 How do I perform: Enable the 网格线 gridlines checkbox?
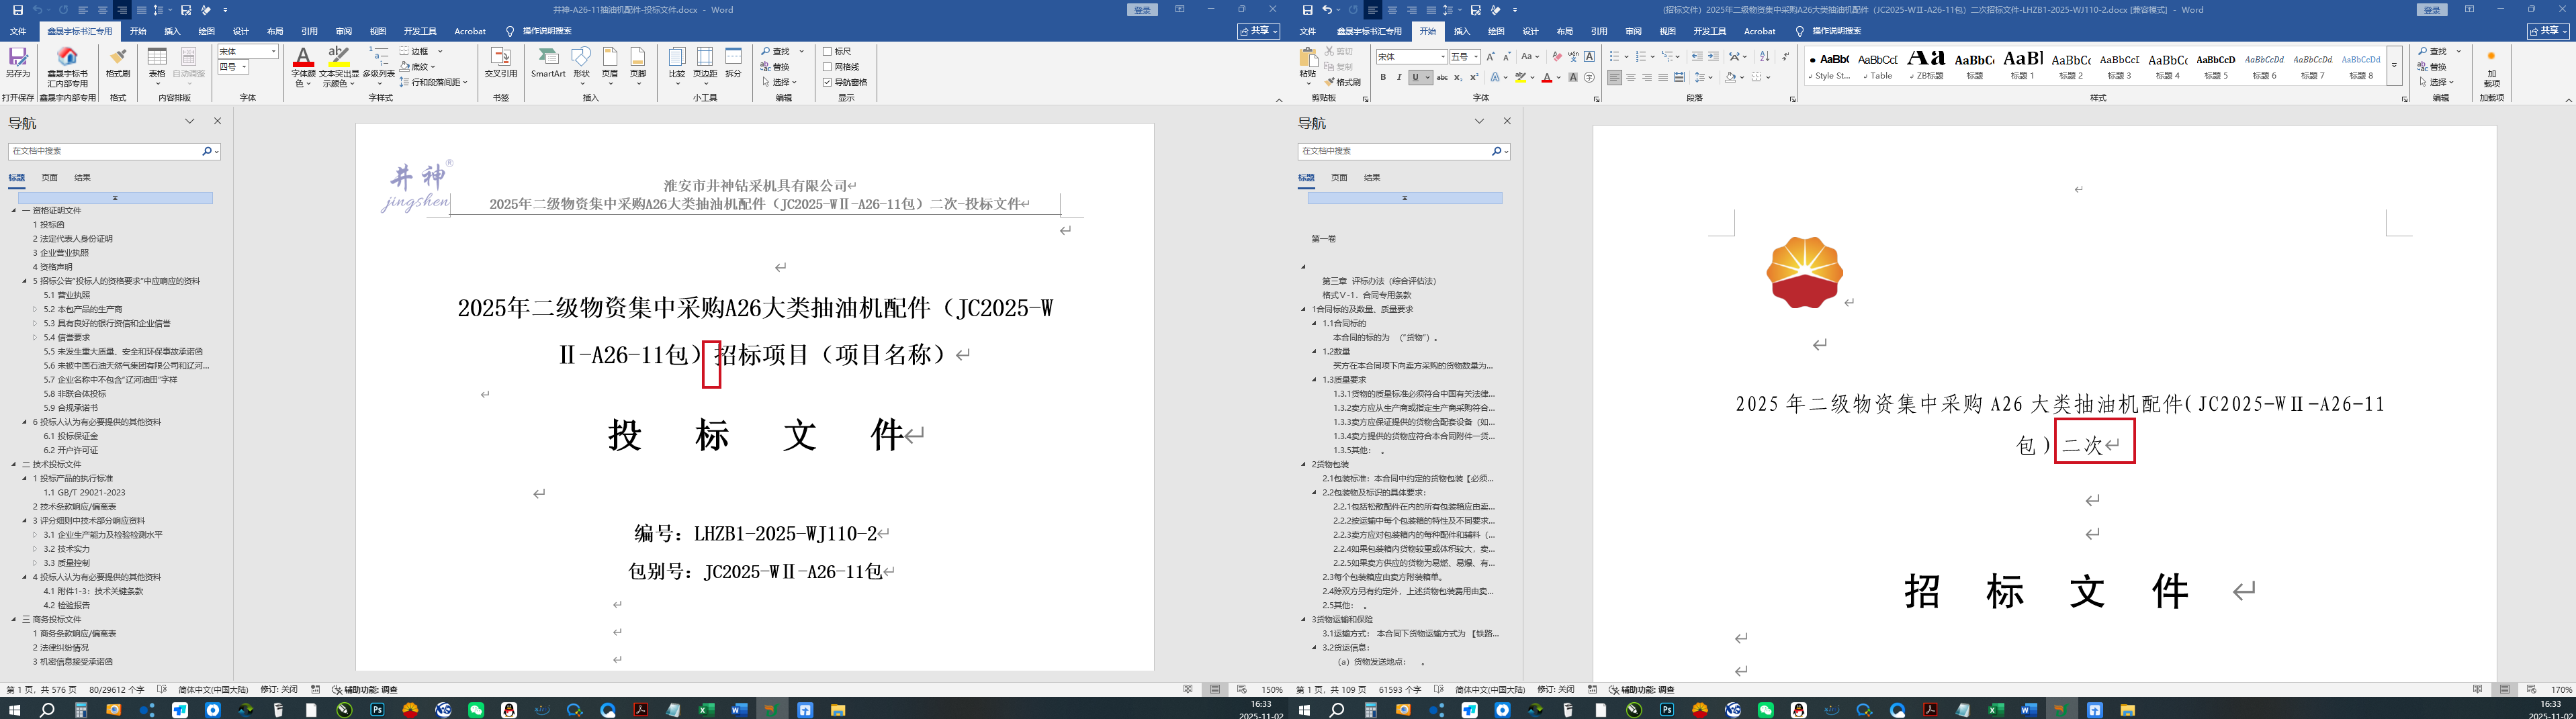click(827, 67)
